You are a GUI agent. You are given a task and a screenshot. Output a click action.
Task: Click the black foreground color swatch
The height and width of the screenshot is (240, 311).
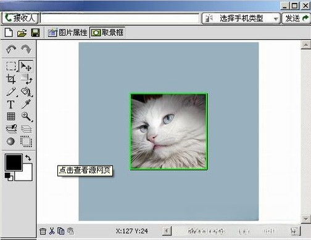pyautogui.click(x=14, y=162)
